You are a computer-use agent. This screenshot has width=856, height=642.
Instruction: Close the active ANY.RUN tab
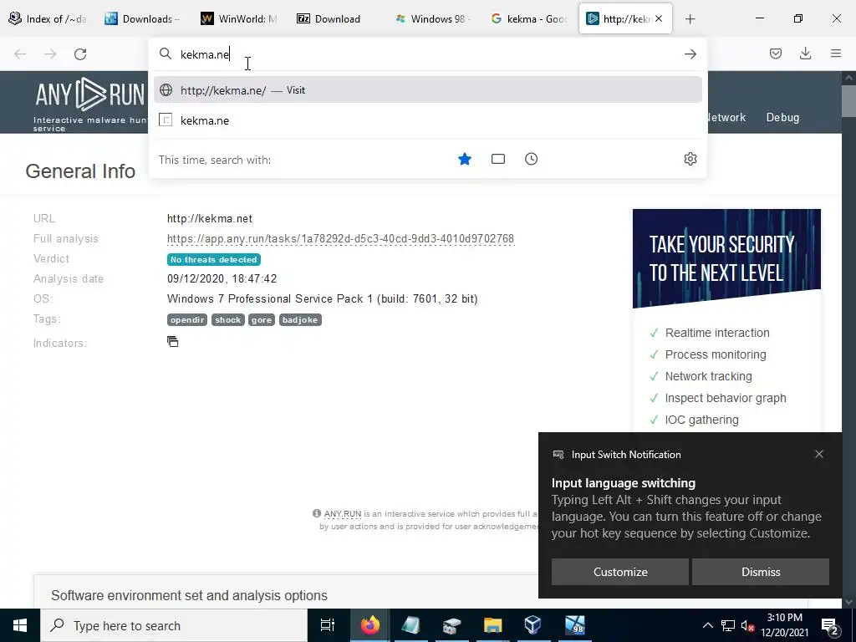[x=659, y=18]
